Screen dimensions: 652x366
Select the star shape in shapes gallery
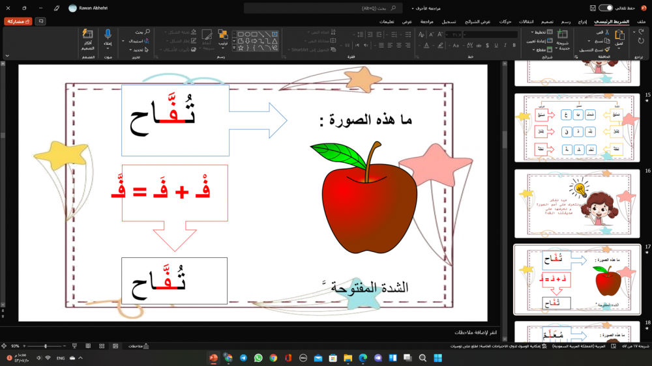(241, 48)
